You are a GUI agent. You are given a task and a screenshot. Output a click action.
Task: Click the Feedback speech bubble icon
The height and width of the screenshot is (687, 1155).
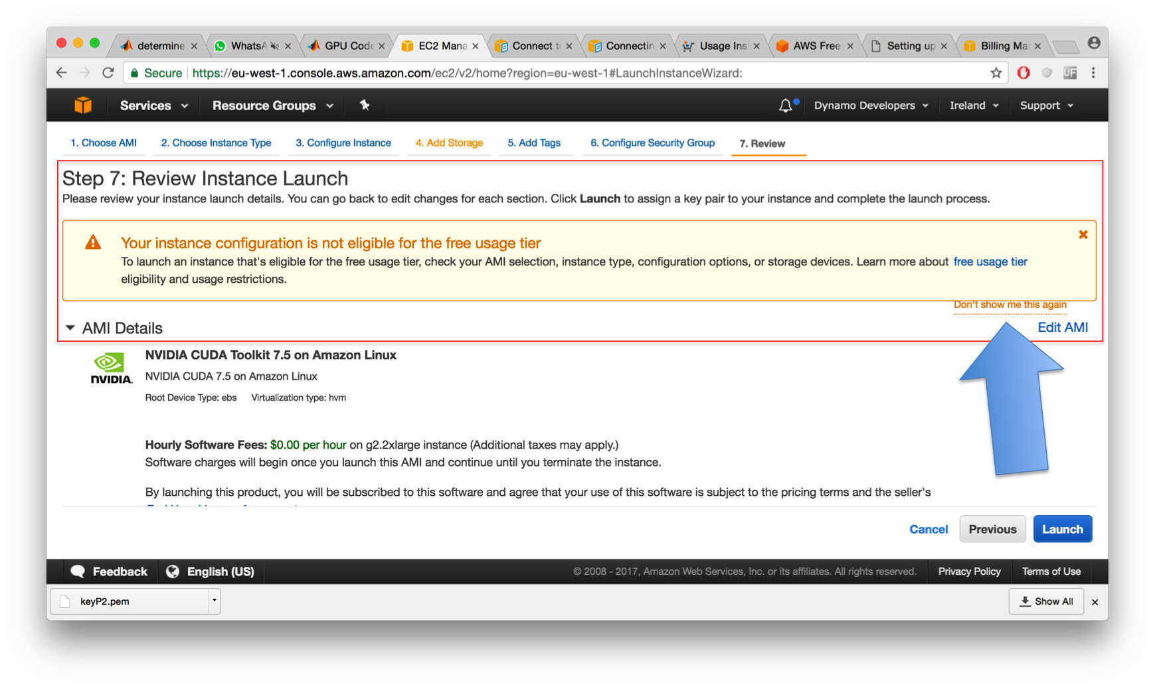point(78,572)
